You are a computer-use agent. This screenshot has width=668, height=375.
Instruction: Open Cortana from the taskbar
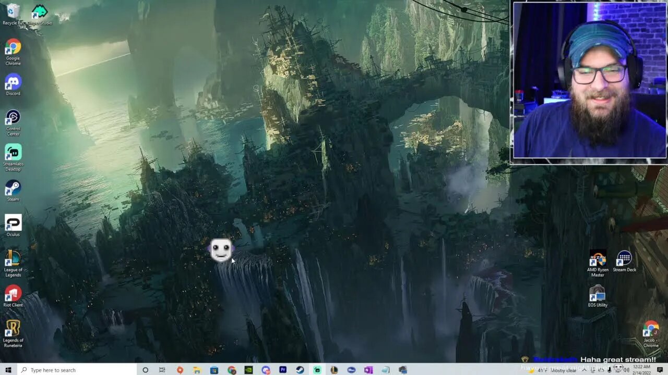[x=145, y=370]
